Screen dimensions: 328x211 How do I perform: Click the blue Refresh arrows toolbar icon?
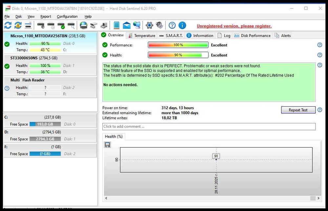pos(8,26)
